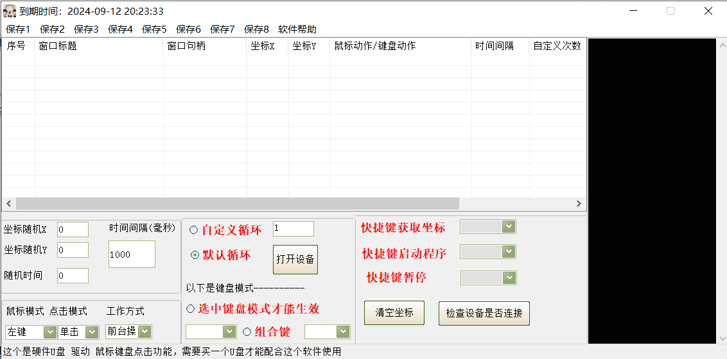Click the 坐标随机X input field
This screenshot has width=727, height=359.
[73, 230]
